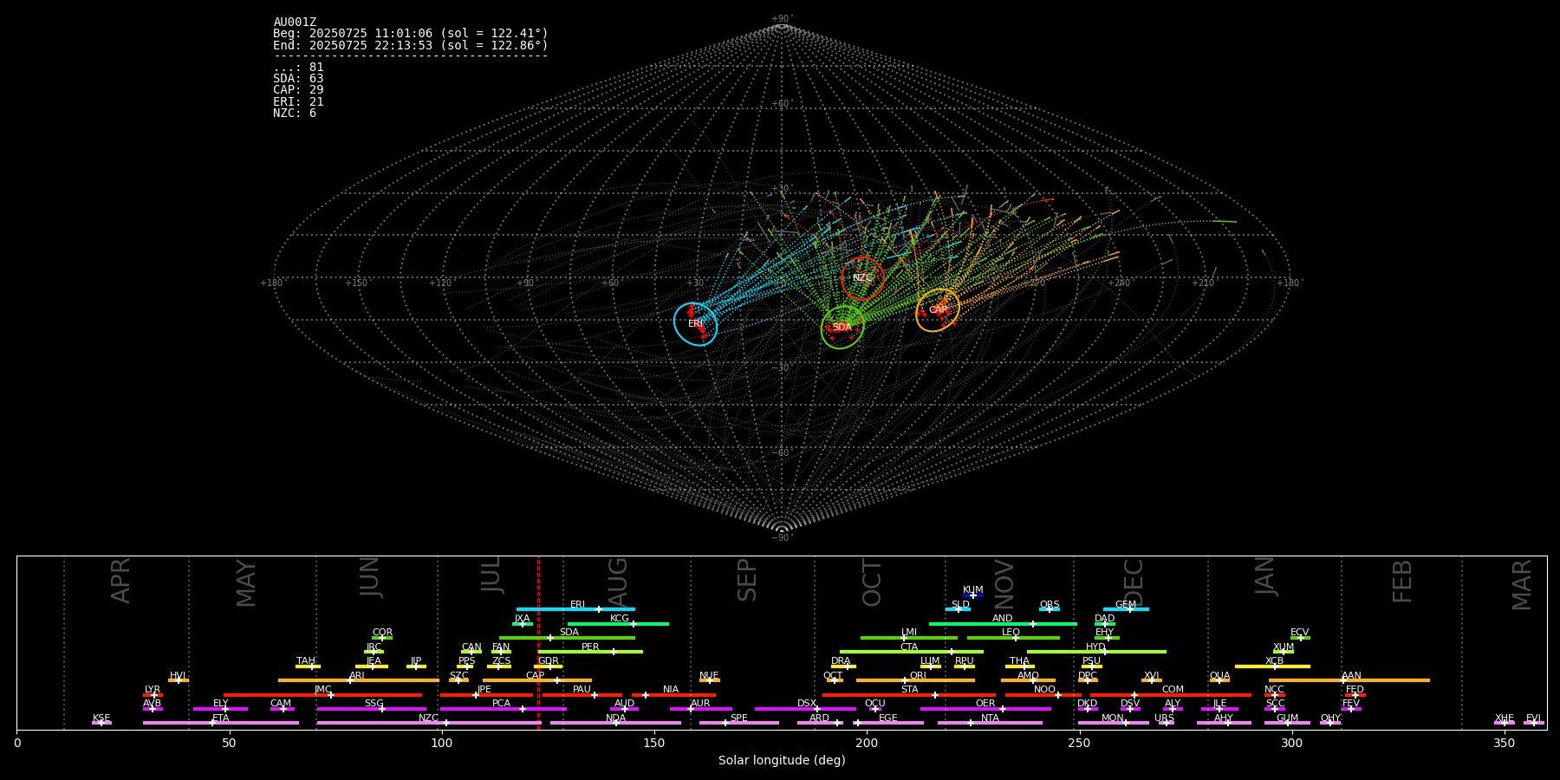Click the GDR shower label in timeline
This screenshot has height=780, width=1560.
[x=549, y=661]
